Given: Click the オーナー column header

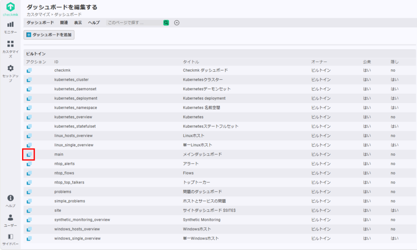Looking at the screenshot, I should [x=319, y=62].
